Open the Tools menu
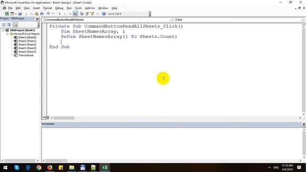 pyautogui.click(x=78, y=8)
